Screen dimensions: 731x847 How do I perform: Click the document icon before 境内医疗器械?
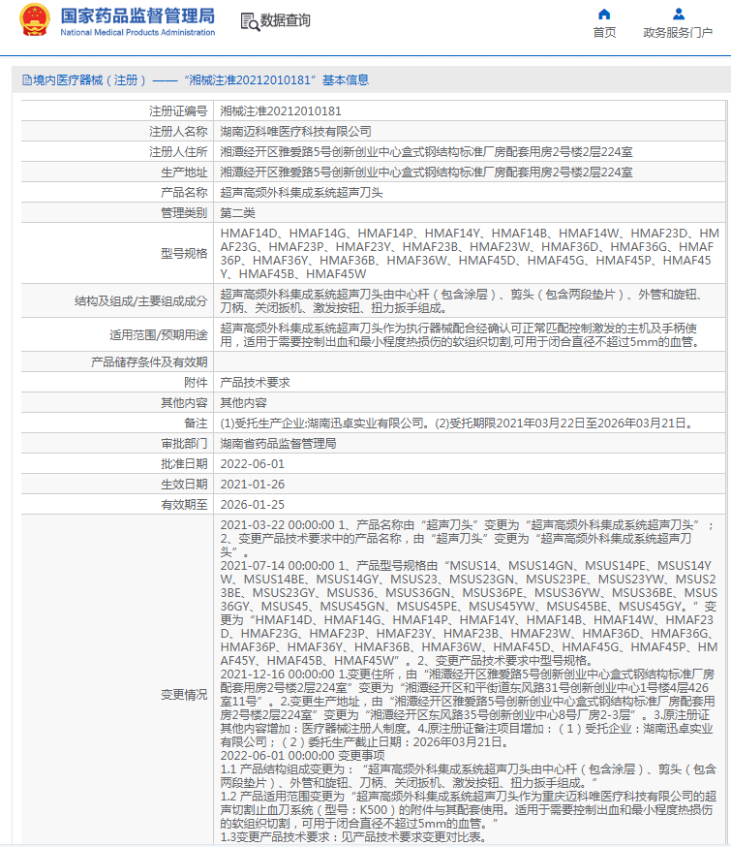pos(26,80)
